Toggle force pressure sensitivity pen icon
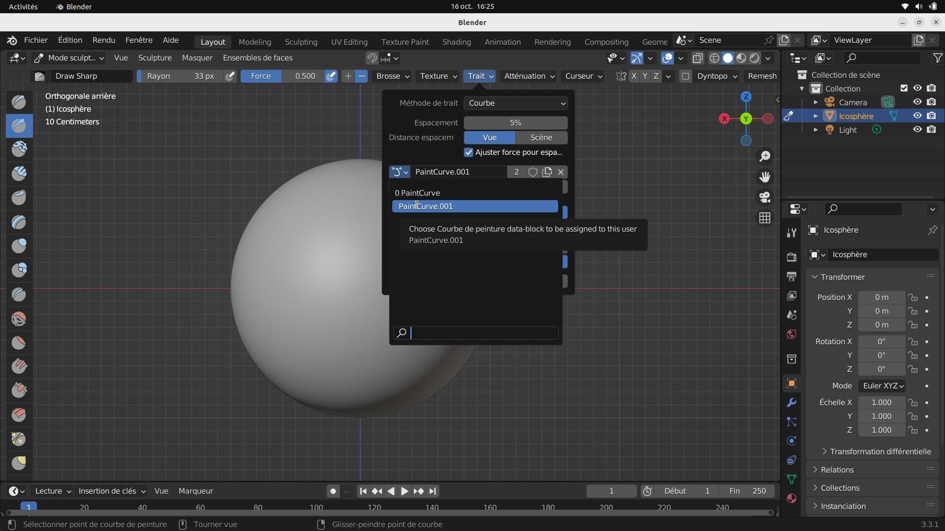Viewport: 945px width, 531px height. pos(331,76)
